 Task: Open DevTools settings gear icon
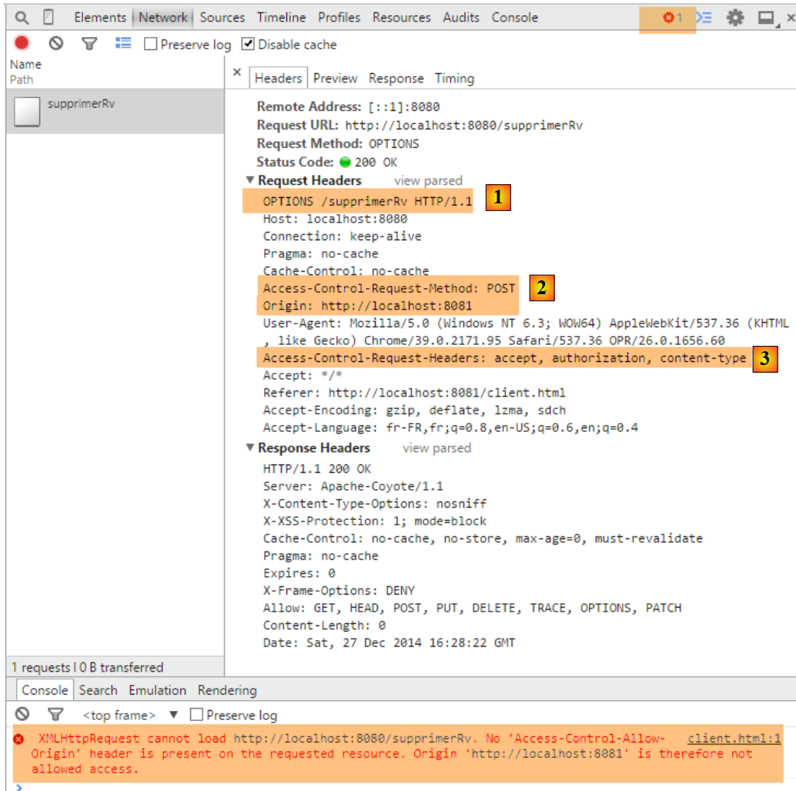tap(736, 18)
